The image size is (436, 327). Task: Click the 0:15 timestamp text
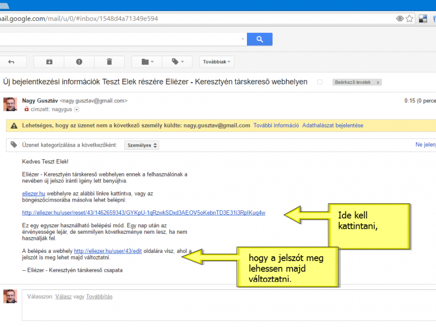click(x=410, y=101)
